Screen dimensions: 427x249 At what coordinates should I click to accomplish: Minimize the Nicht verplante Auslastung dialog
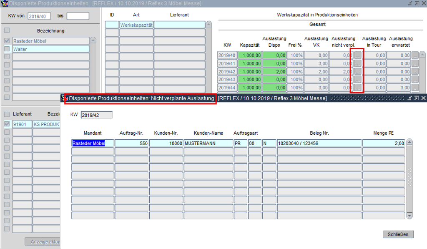coord(409,98)
